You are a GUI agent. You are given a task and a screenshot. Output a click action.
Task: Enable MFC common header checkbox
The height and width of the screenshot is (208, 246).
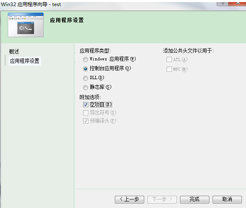coord(169,69)
